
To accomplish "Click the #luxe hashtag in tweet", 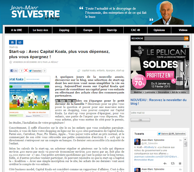I will point(150,160).
